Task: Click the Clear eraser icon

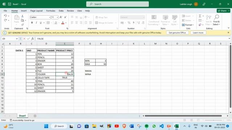Action: pyautogui.click(x=200, y=25)
